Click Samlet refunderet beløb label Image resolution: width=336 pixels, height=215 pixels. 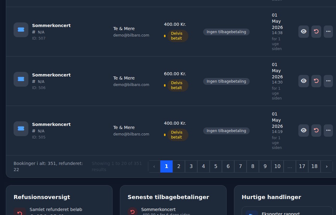[56, 209]
